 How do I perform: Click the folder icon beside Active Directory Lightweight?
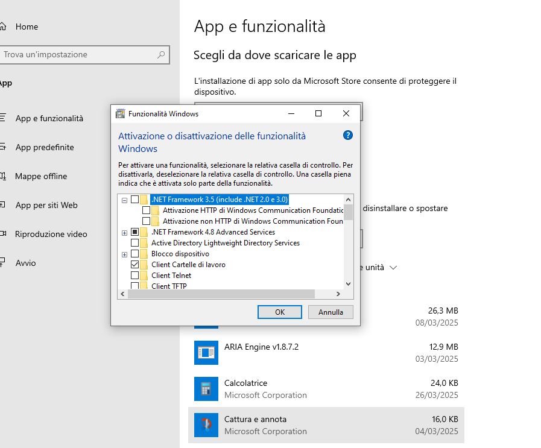144,243
